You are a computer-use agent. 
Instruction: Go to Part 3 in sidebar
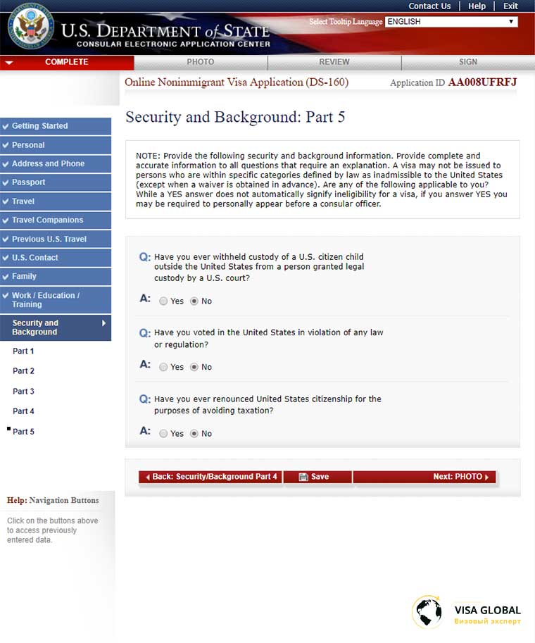tap(23, 391)
